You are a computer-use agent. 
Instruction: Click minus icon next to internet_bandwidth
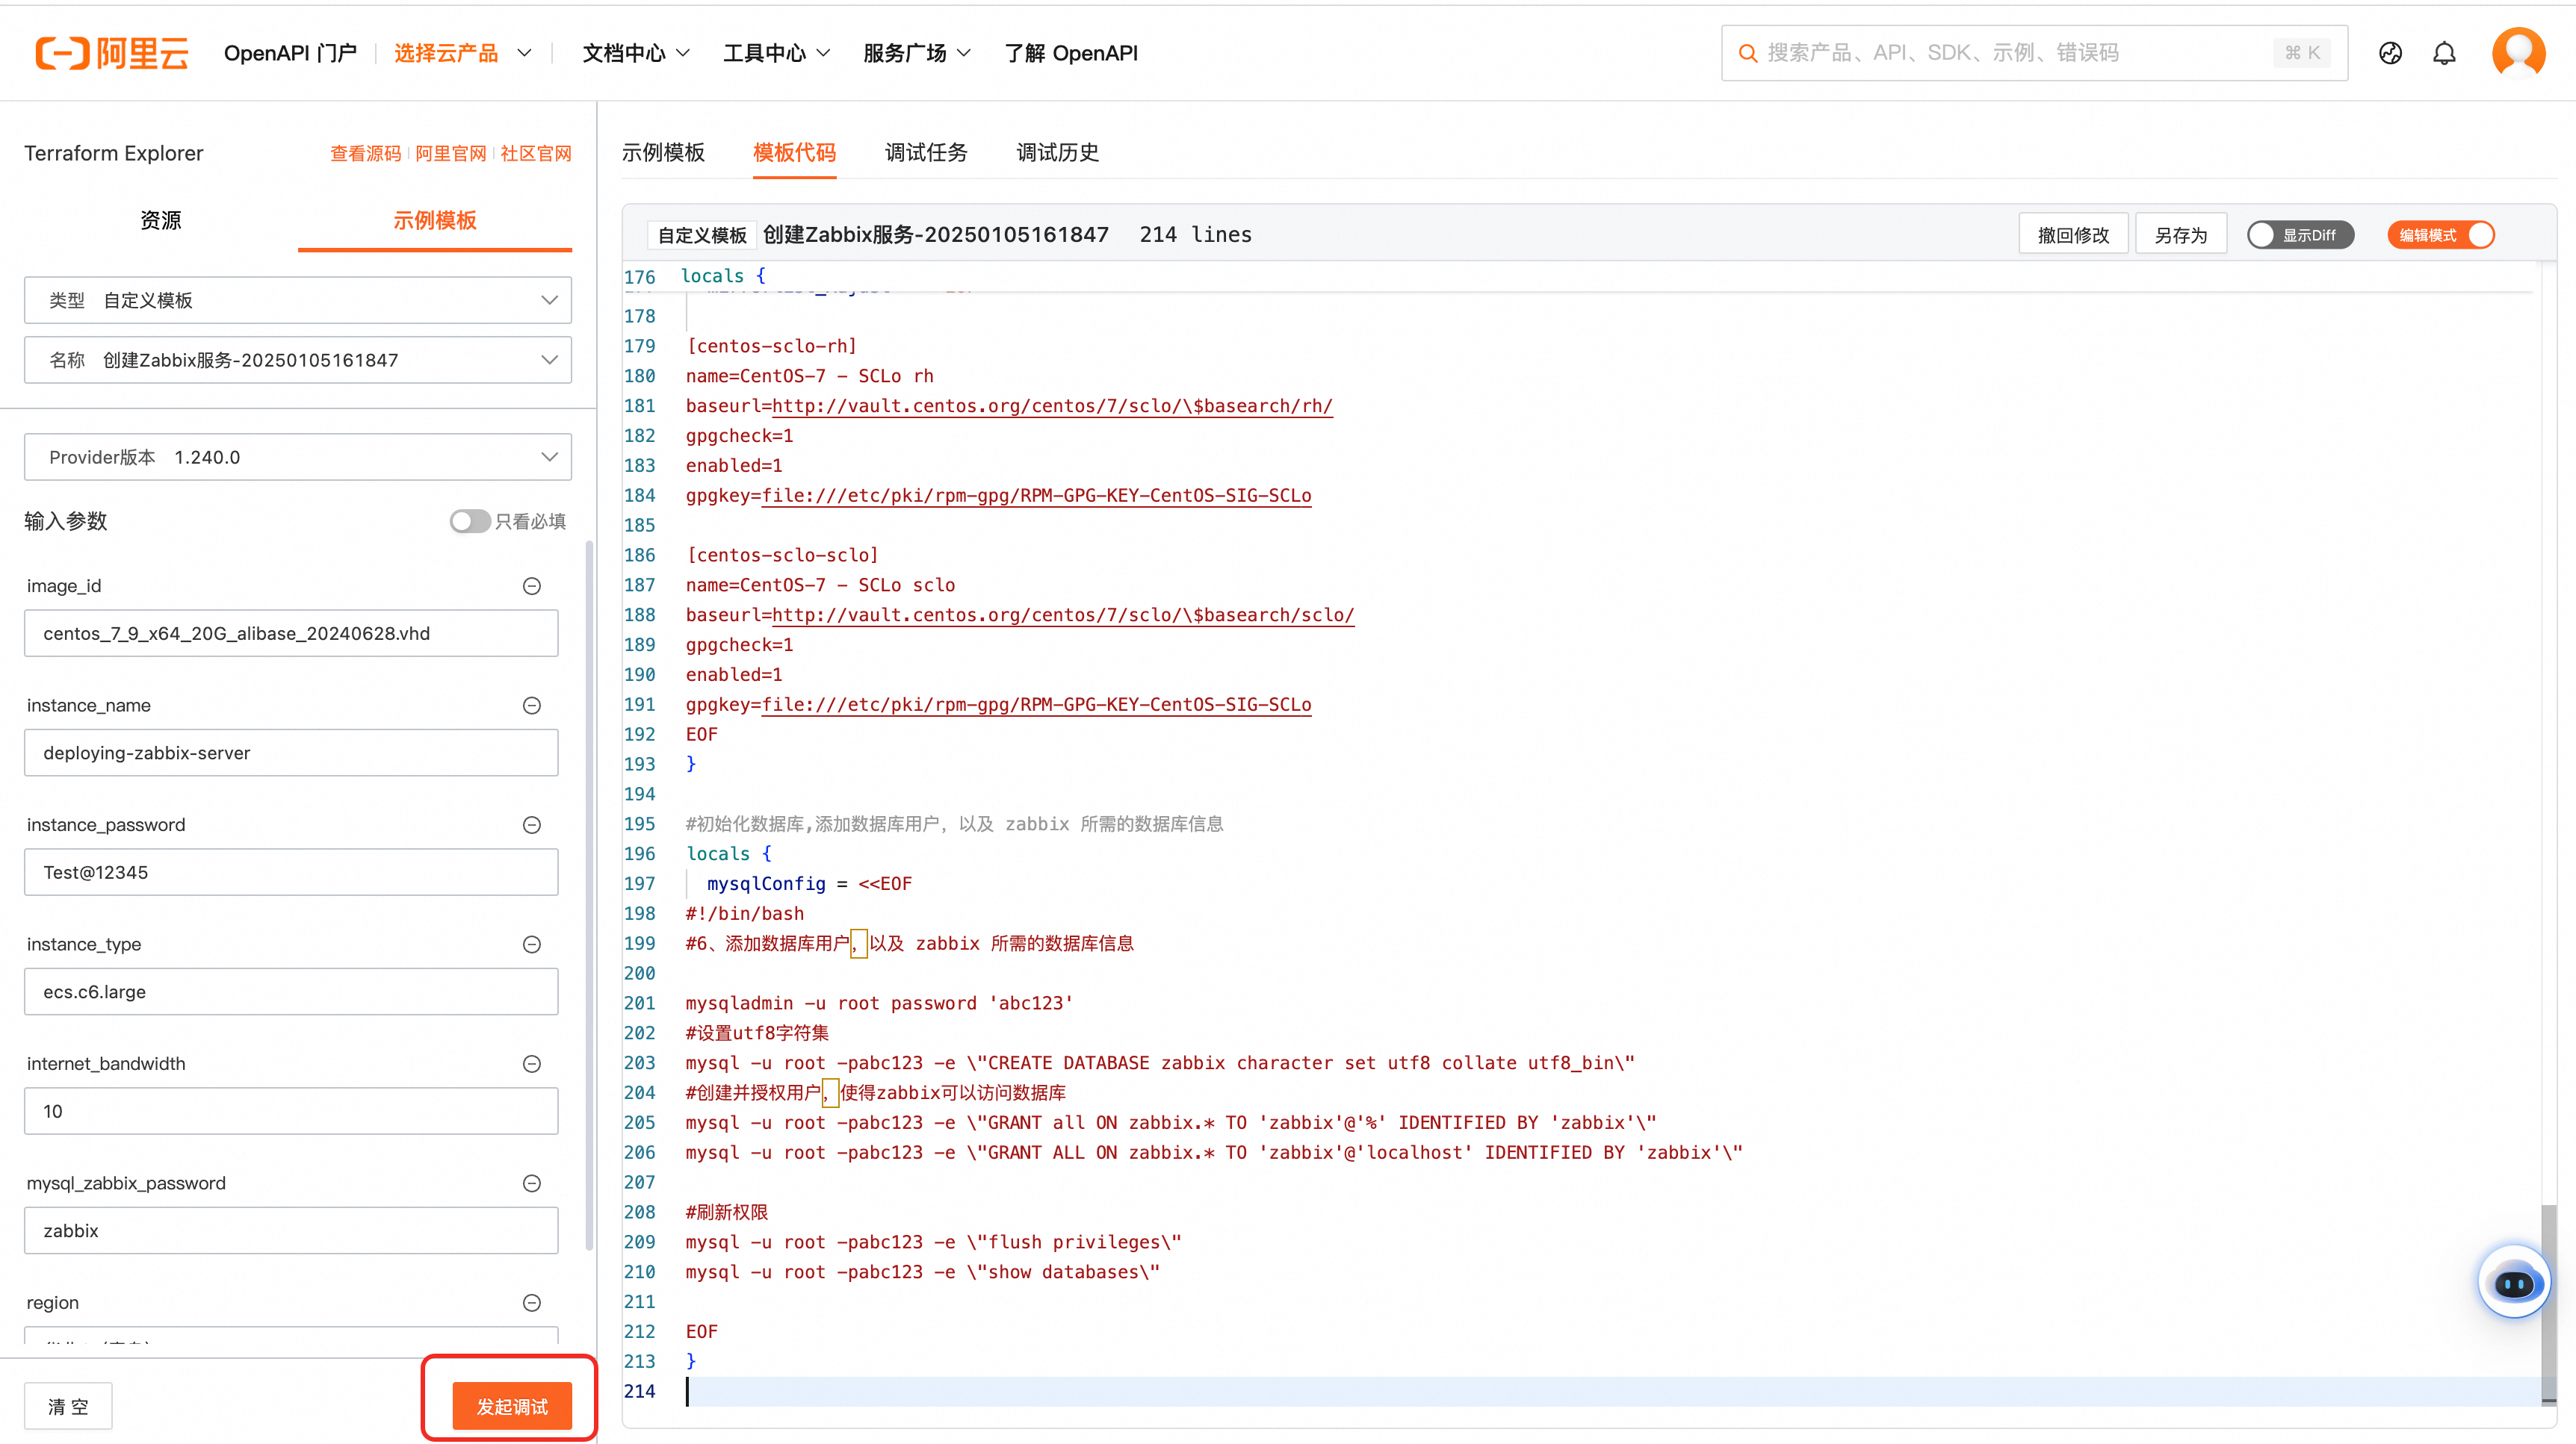point(532,1064)
